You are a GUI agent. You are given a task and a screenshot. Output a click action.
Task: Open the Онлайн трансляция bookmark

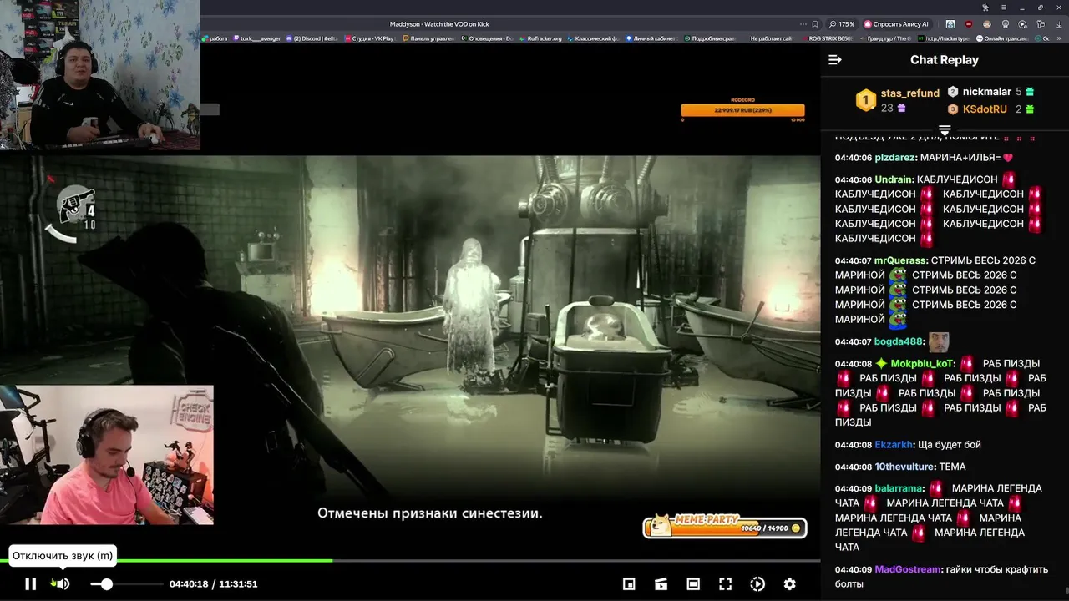point(1003,38)
